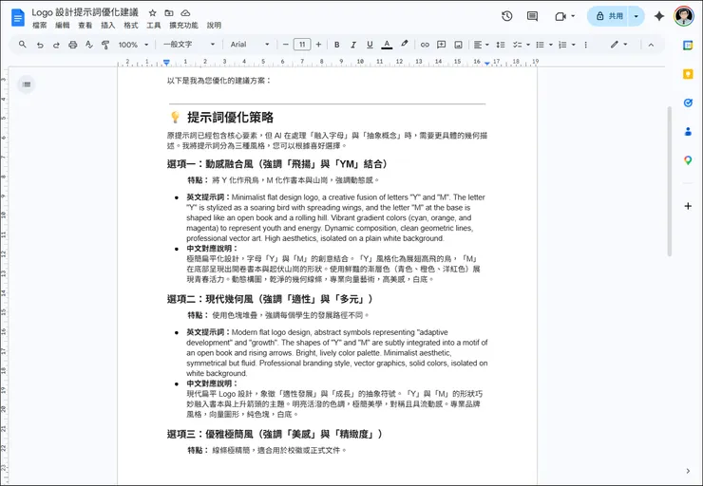Image resolution: width=703 pixels, height=486 pixels.
Task: Click the heading 提示詞優化策略
Action: [x=230, y=118]
